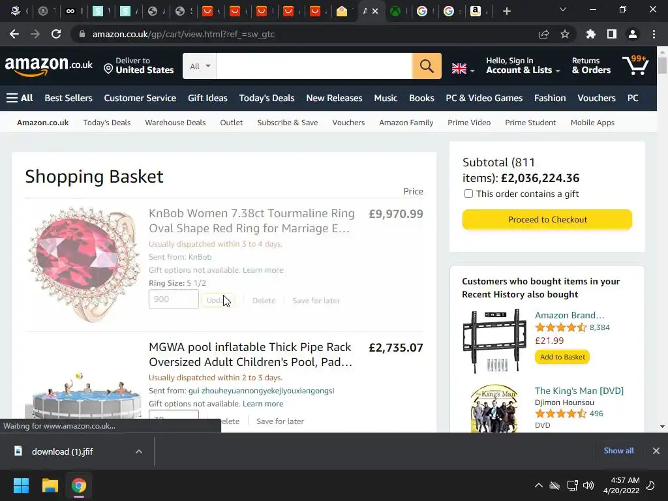Click the orange search magnifier button

click(x=427, y=66)
